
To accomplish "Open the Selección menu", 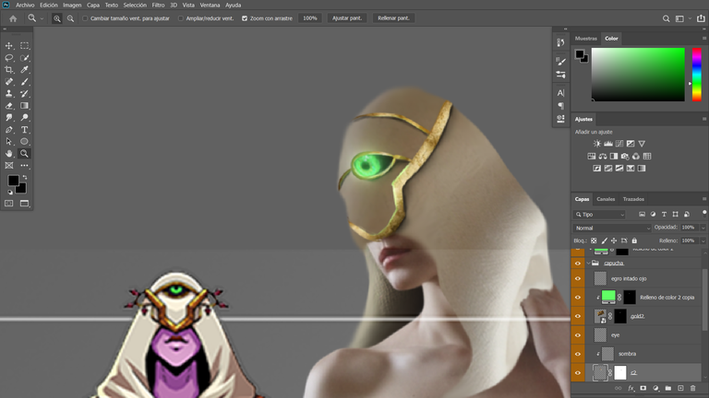I will [135, 5].
